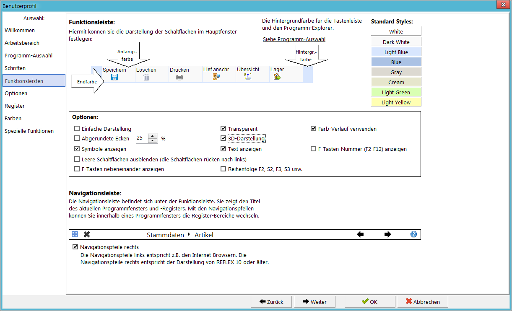Increase the rounded corners percentage with the up arrow
The height and width of the screenshot is (311, 512).
tap(153, 136)
